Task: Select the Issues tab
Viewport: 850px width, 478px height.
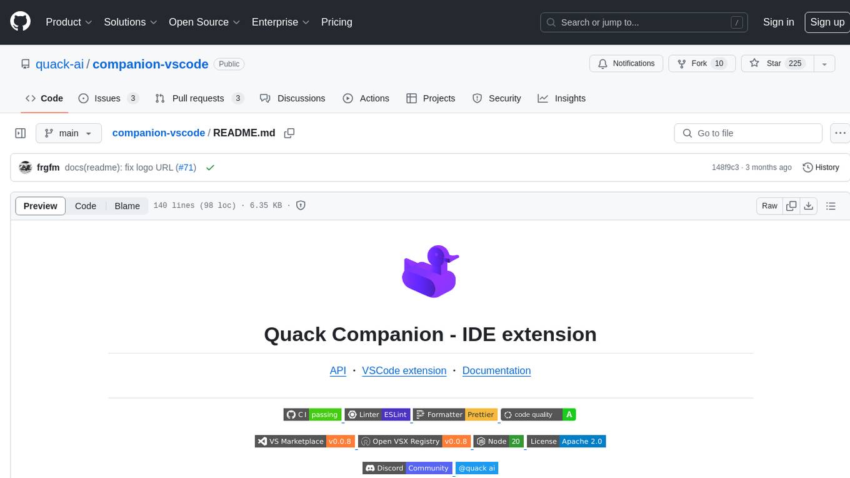Action: (108, 98)
